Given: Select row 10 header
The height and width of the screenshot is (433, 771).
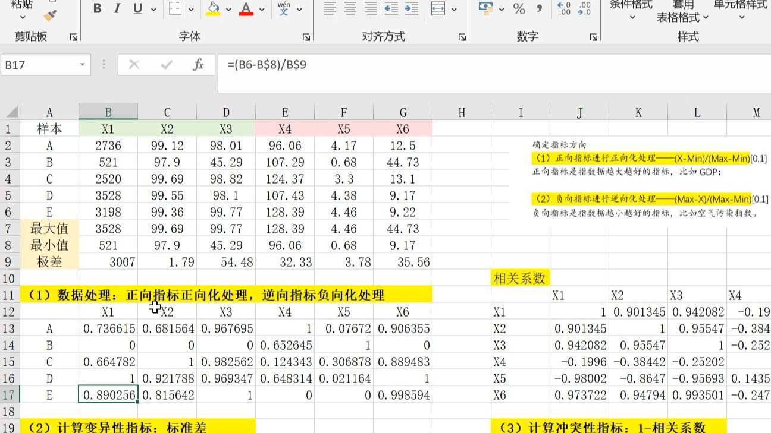Looking at the screenshot, I should coord(9,278).
